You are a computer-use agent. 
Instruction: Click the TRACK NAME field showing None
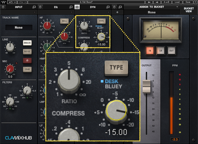point(19,28)
